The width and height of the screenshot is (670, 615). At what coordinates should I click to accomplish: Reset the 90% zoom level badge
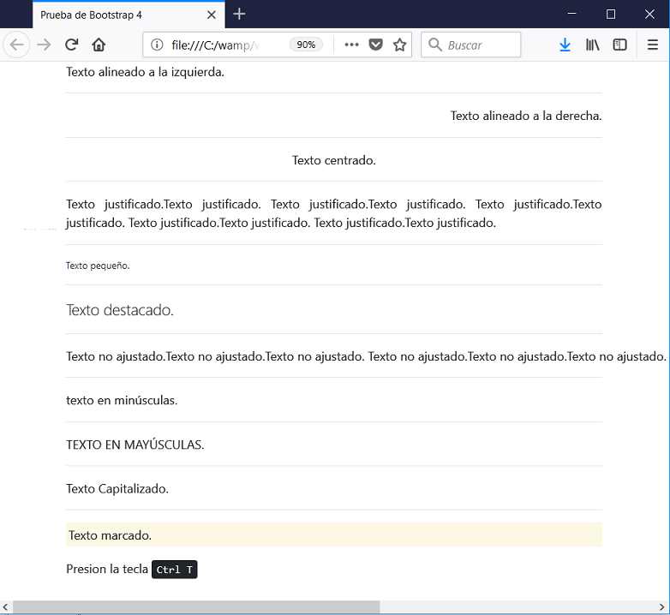tap(306, 45)
